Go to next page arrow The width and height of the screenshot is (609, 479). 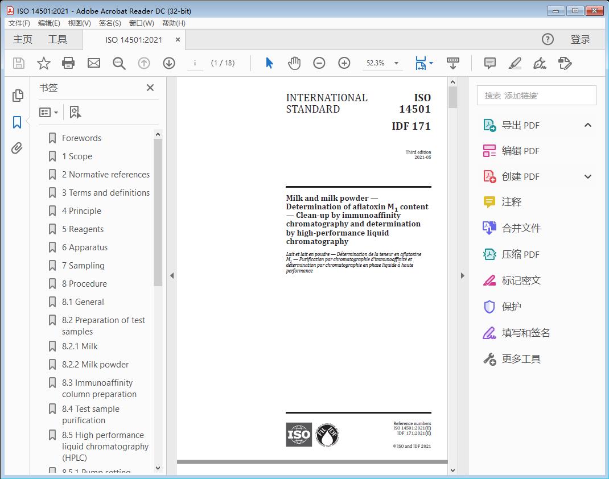(168, 63)
